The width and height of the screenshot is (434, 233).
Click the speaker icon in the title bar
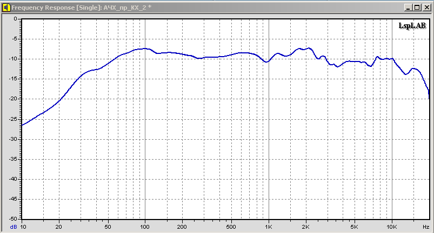pyautogui.click(x=6, y=8)
